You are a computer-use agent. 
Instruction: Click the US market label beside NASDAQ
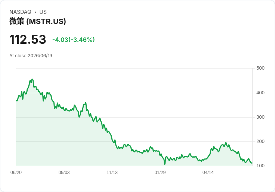coord(43,12)
